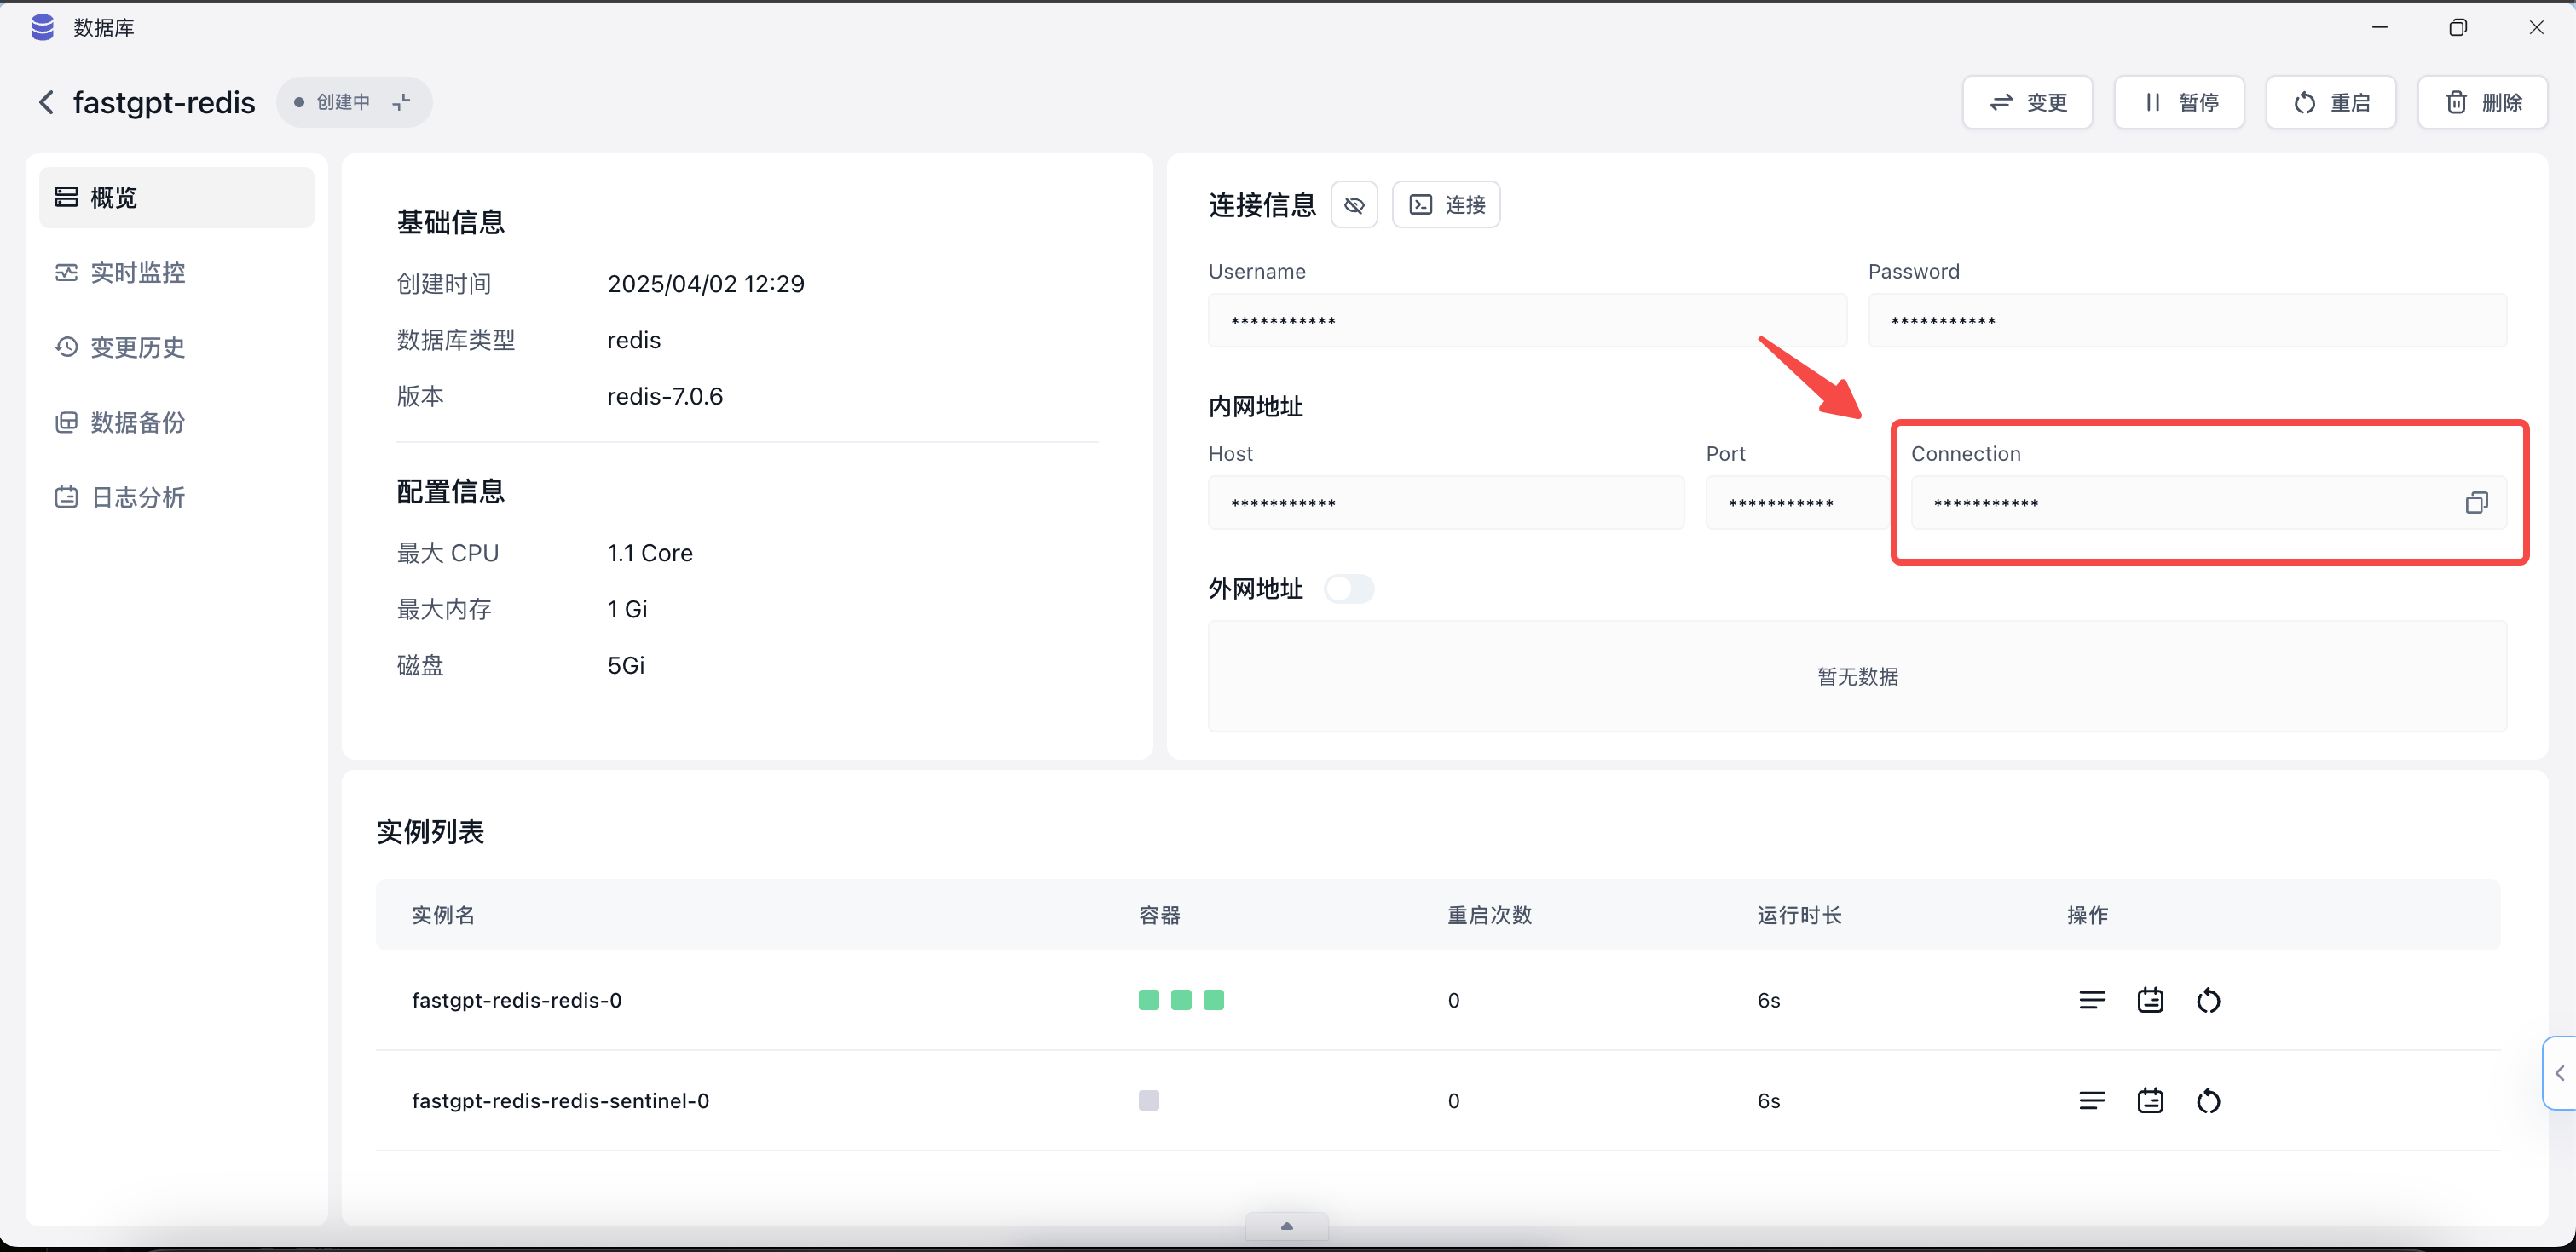Open the events calendar icon for fastgpt-redis-redis-sentinel-0

[2150, 1100]
